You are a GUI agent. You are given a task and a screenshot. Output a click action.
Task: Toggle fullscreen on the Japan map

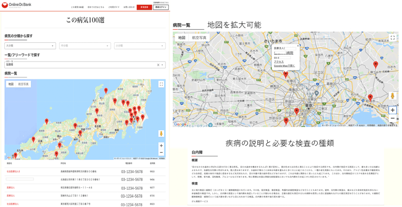[161, 84]
